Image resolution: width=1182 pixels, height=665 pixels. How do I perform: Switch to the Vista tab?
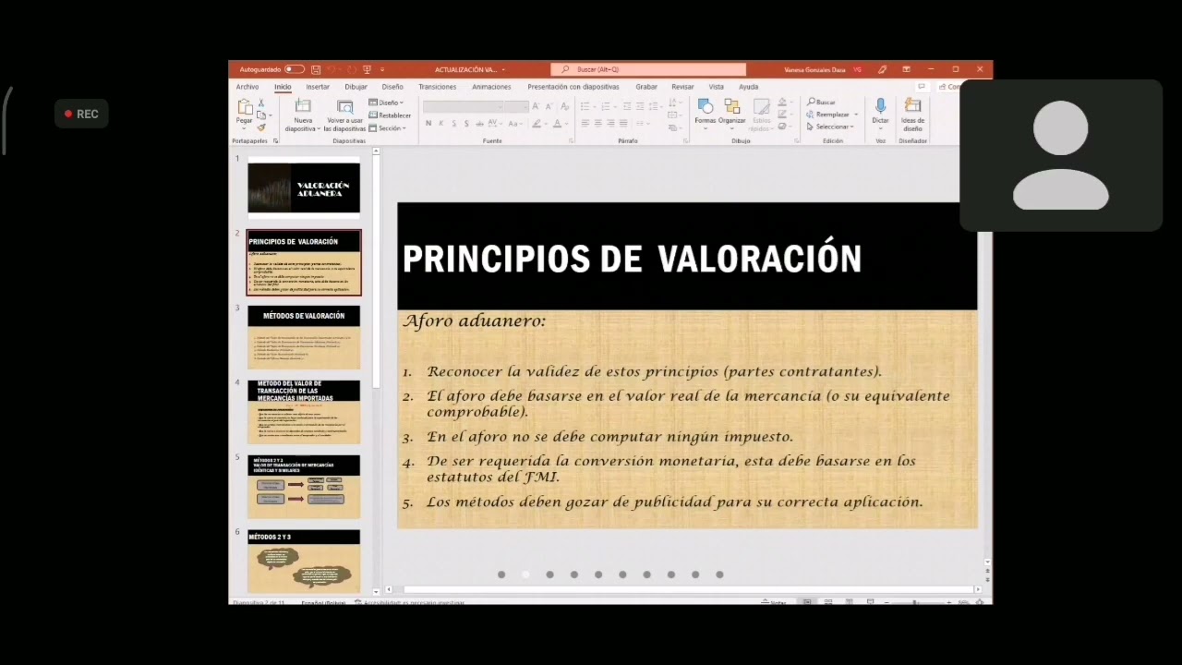716,87
